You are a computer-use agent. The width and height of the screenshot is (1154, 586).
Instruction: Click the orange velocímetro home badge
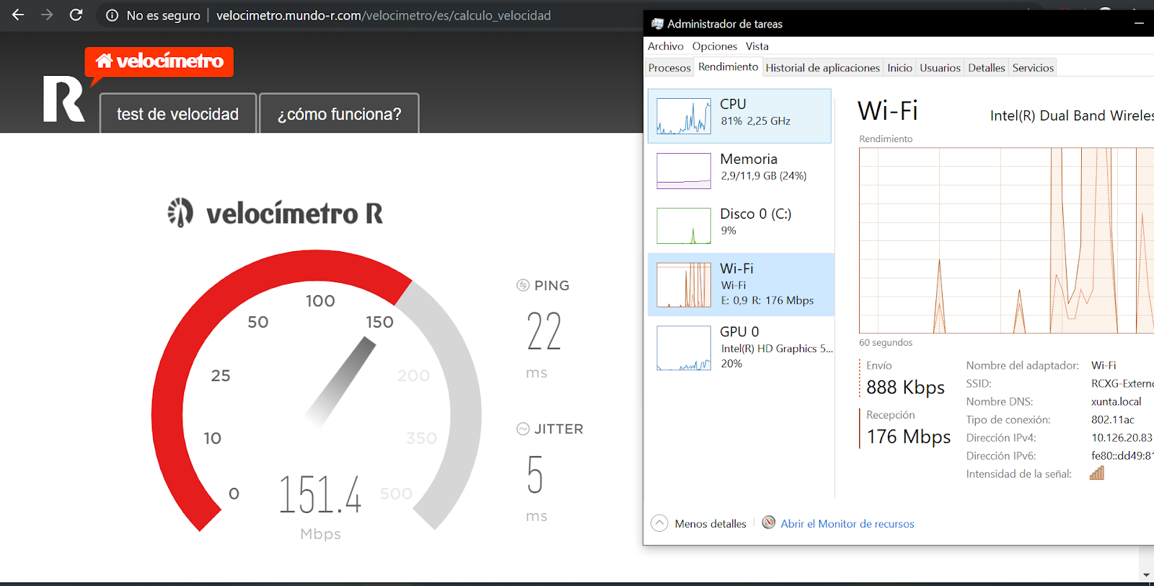(x=159, y=62)
